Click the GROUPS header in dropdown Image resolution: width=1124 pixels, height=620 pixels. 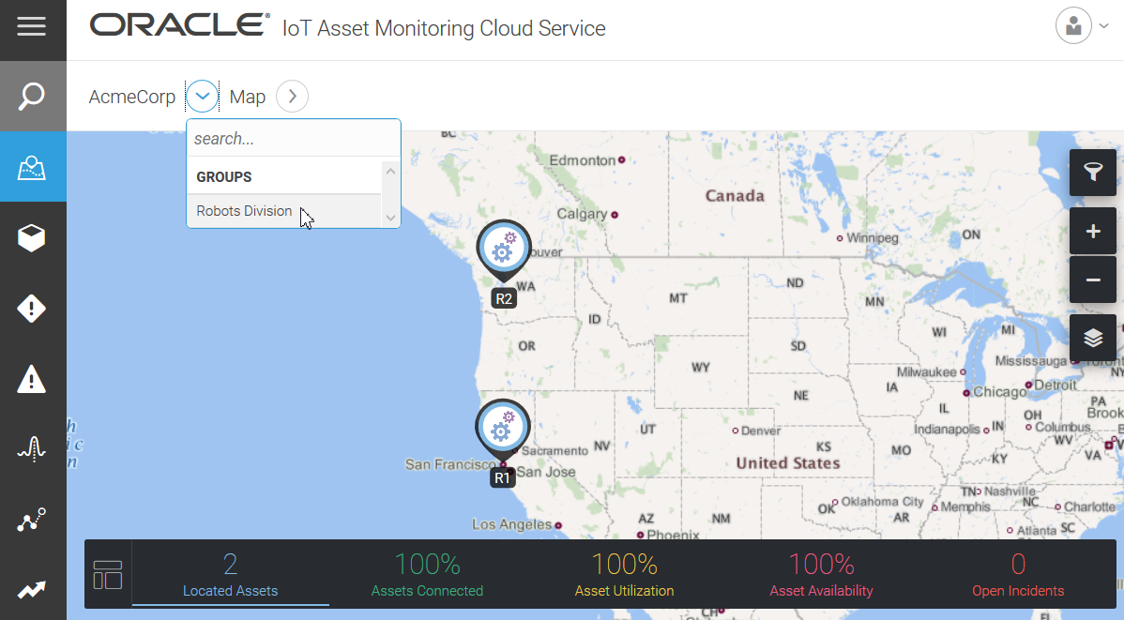tap(224, 177)
